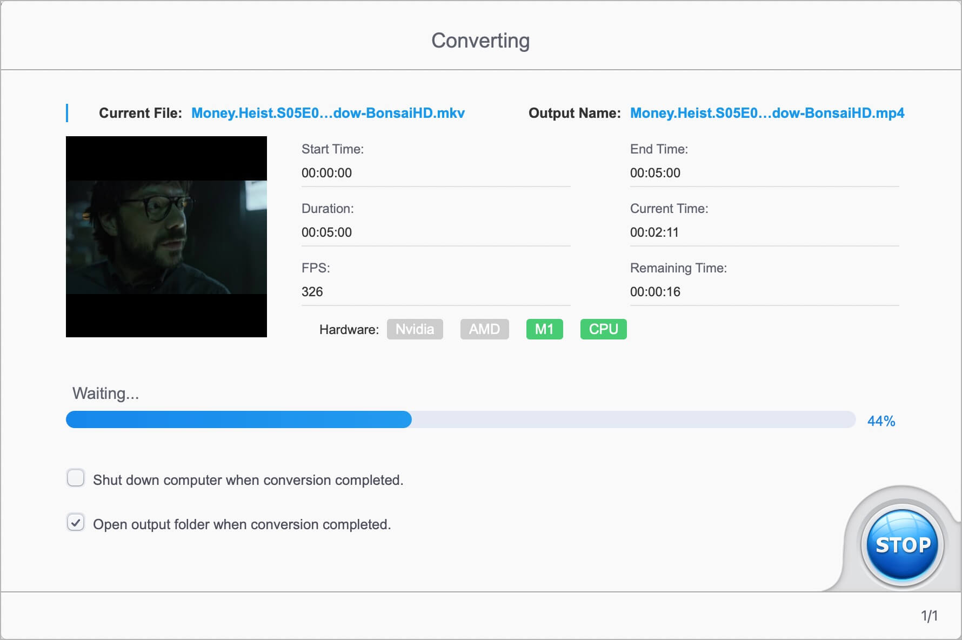
Task: Click the Waiting... status text
Action: point(106,394)
